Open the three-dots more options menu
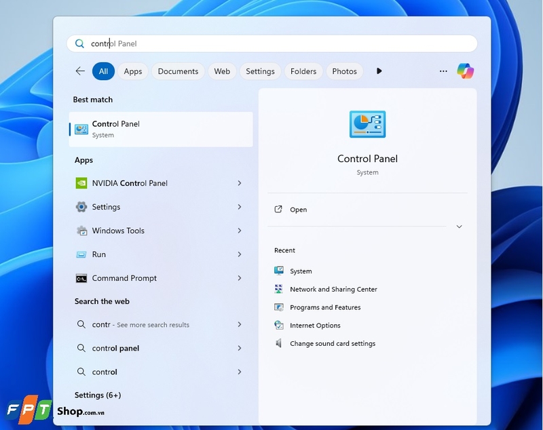 coord(443,71)
